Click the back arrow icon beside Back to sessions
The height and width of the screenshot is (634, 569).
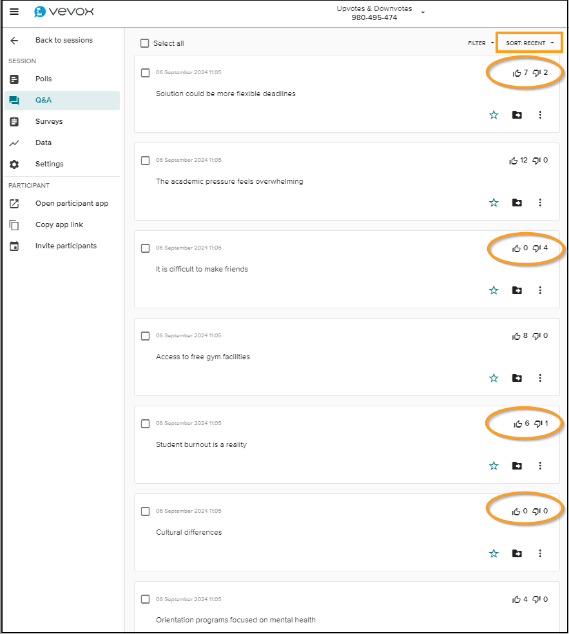pyautogui.click(x=14, y=41)
